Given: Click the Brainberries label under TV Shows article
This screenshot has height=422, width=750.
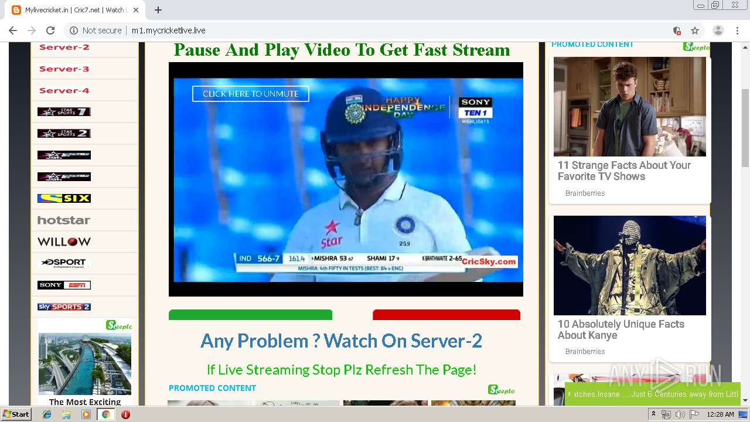Looking at the screenshot, I should [x=585, y=193].
